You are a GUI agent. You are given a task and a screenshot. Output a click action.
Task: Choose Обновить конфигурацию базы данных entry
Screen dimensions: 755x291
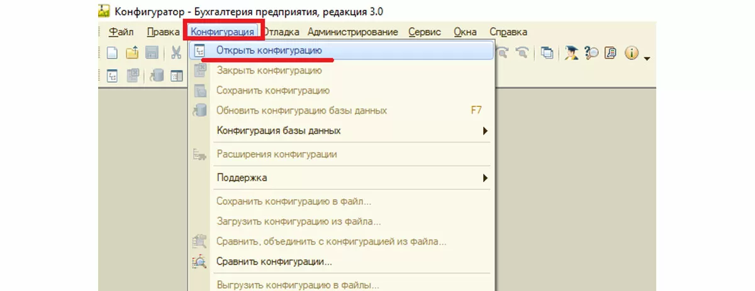coord(342,111)
